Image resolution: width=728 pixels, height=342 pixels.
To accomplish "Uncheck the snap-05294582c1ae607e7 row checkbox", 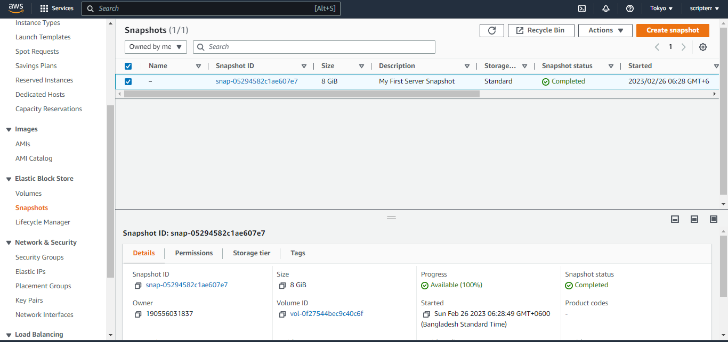I will click(128, 81).
